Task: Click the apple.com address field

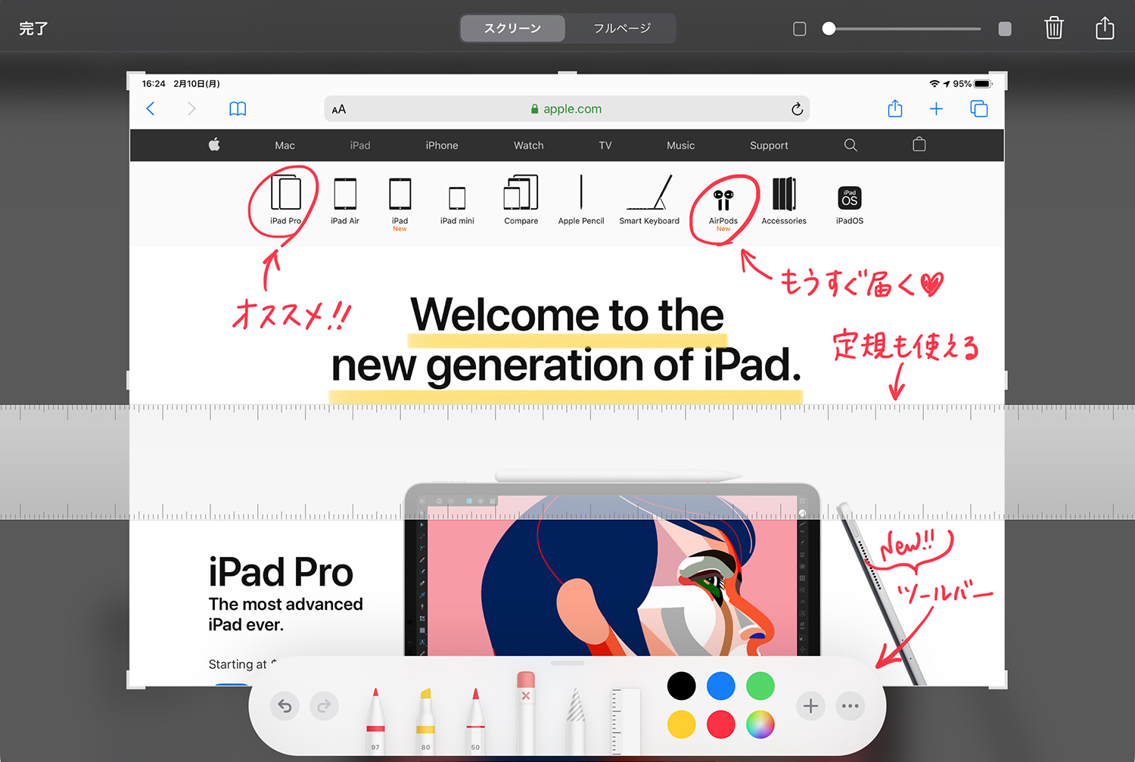Action: click(x=567, y=109)
